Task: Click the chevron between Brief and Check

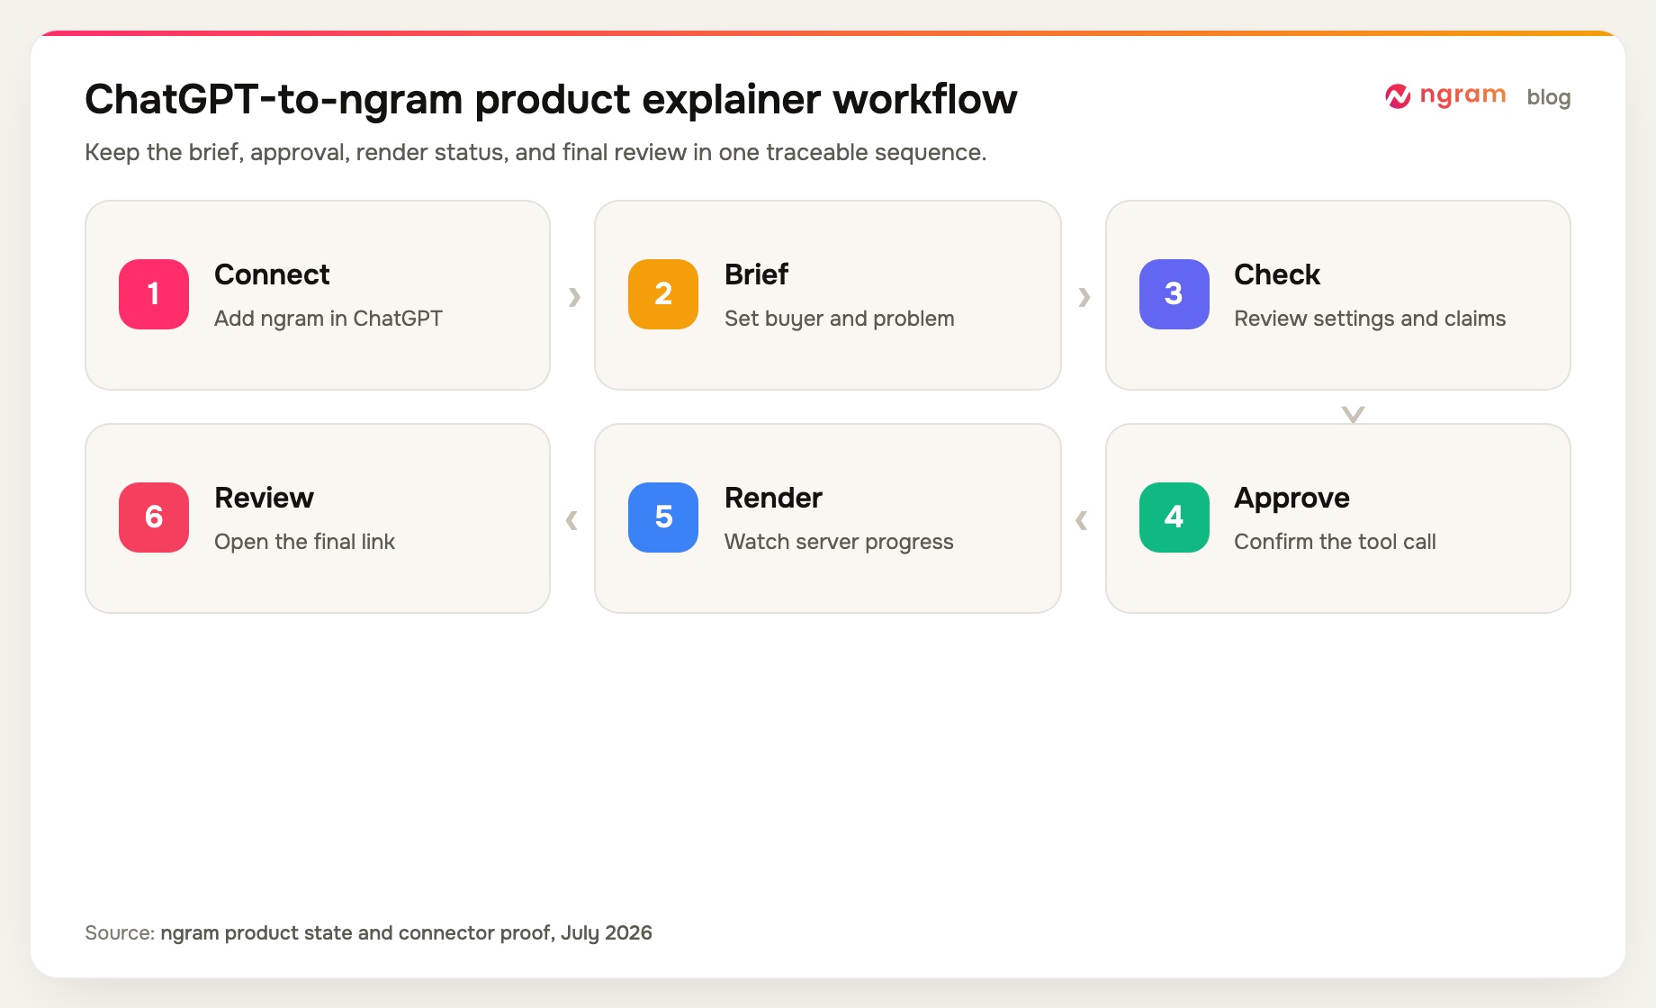Action: pos(1084,296)
